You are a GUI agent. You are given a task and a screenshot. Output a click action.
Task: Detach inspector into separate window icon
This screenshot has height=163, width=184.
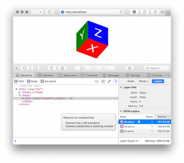(25, 68)
